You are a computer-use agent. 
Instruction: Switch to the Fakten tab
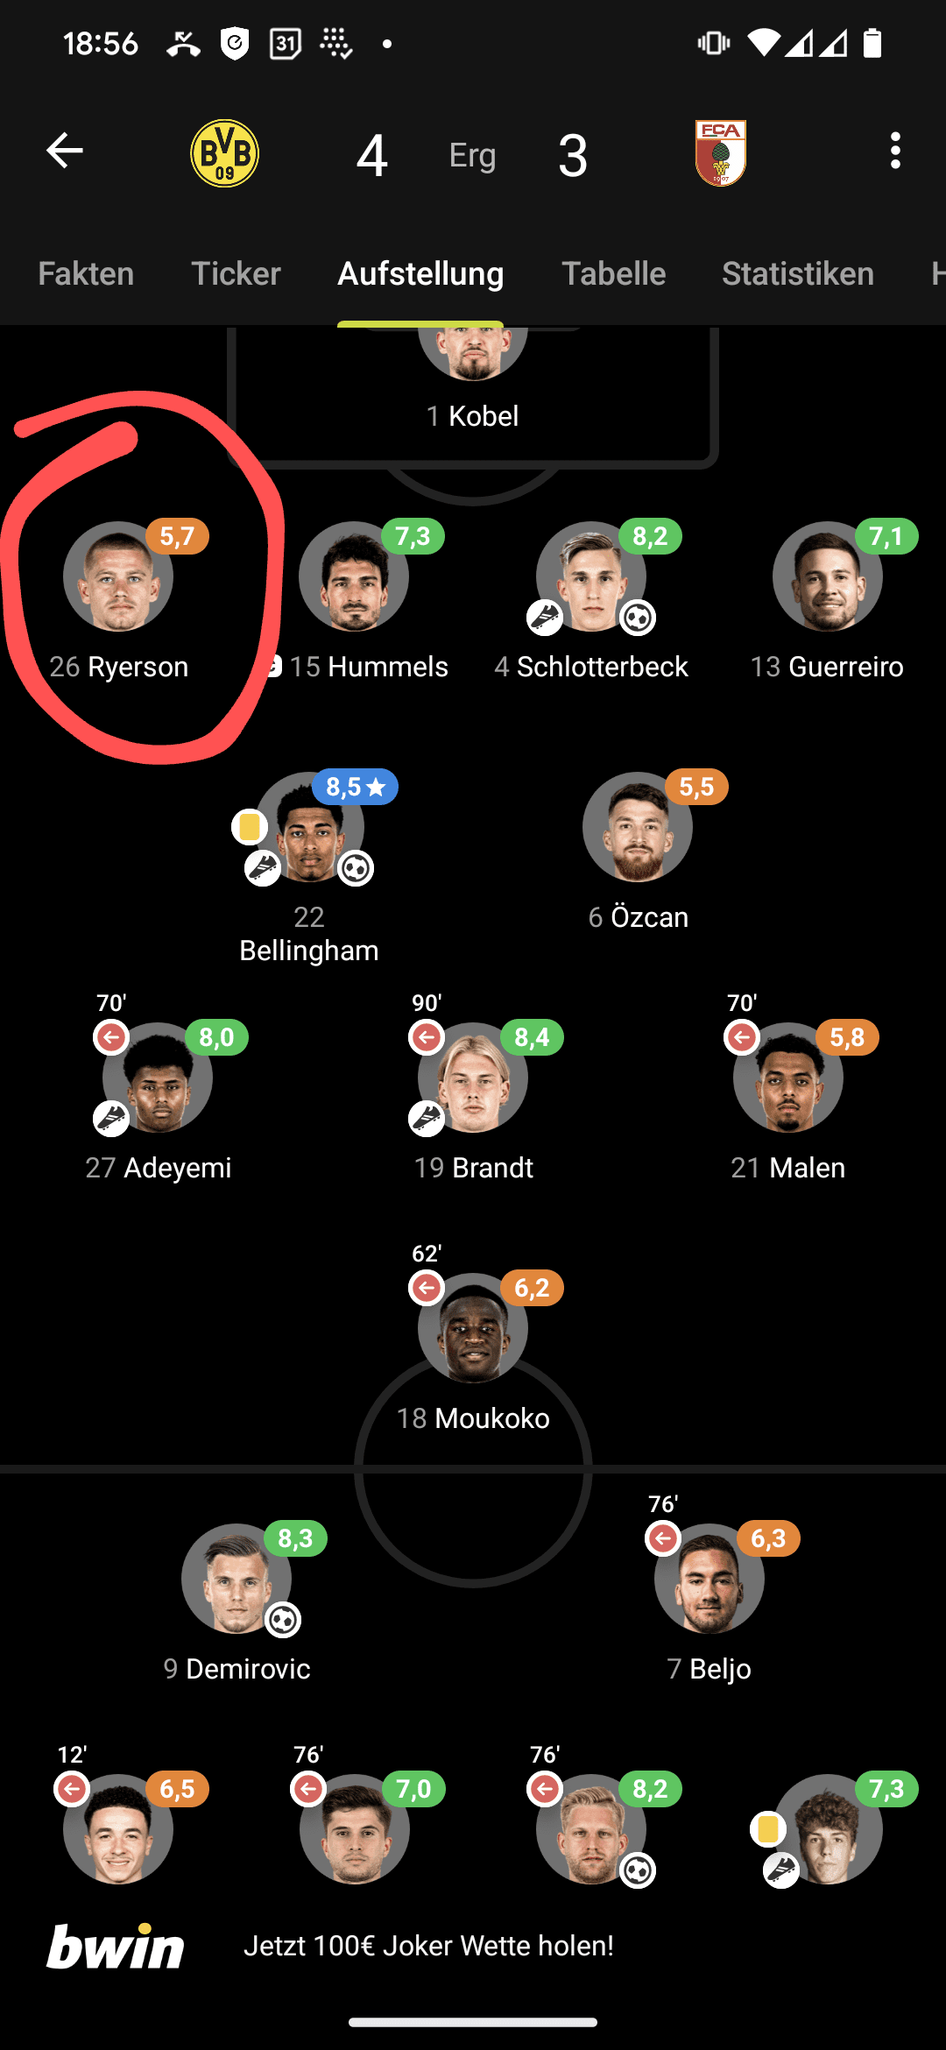[86, 273]
